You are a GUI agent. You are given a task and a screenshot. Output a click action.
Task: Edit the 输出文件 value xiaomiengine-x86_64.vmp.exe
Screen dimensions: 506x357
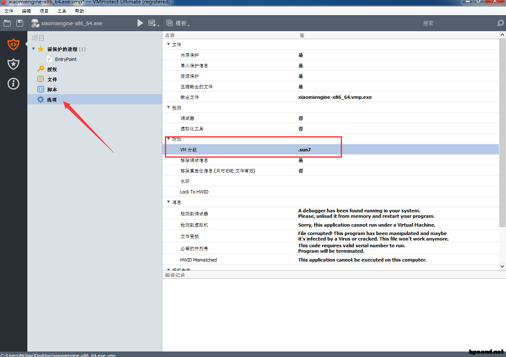(x=335, y=97)
